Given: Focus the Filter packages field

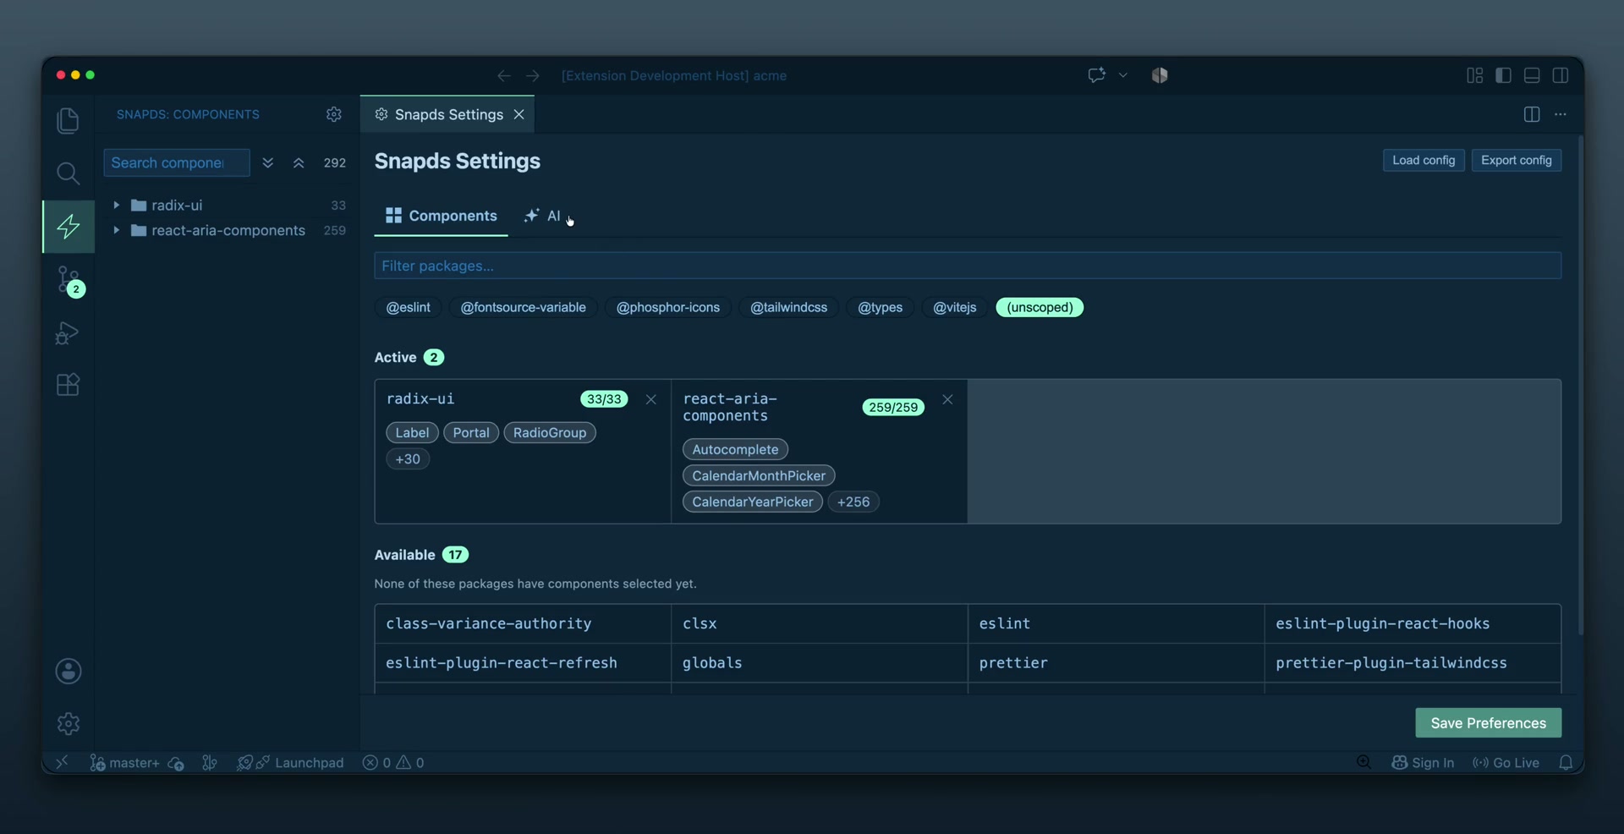Looking at the screenshot, I should pyautogui.click(x=968, y=266).
